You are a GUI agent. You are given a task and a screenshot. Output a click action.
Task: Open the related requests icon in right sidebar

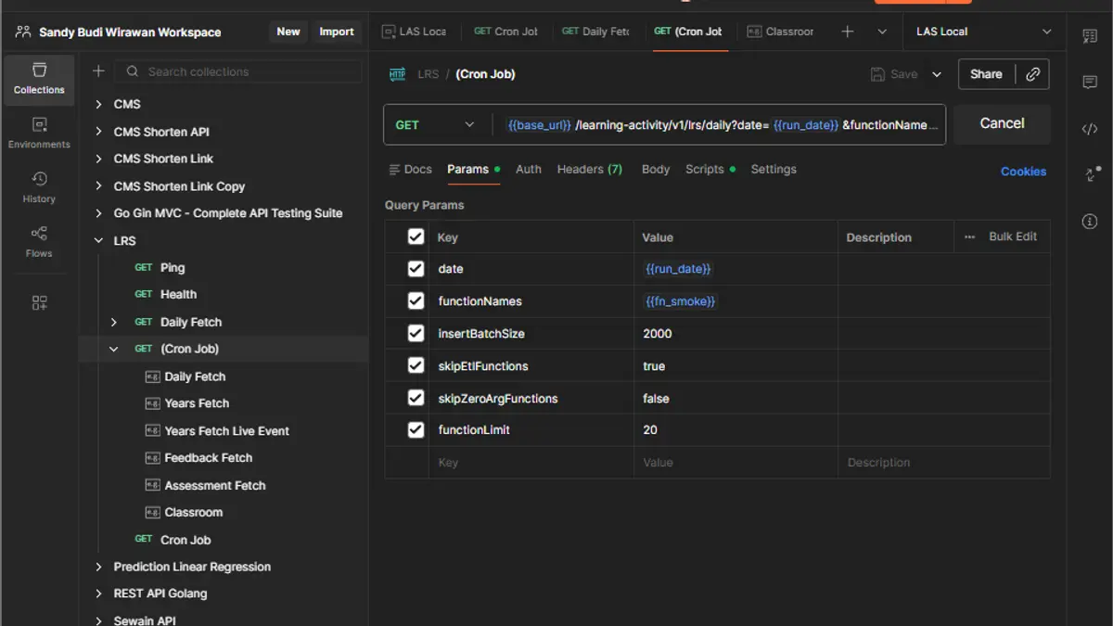[x=1091, y=174]
